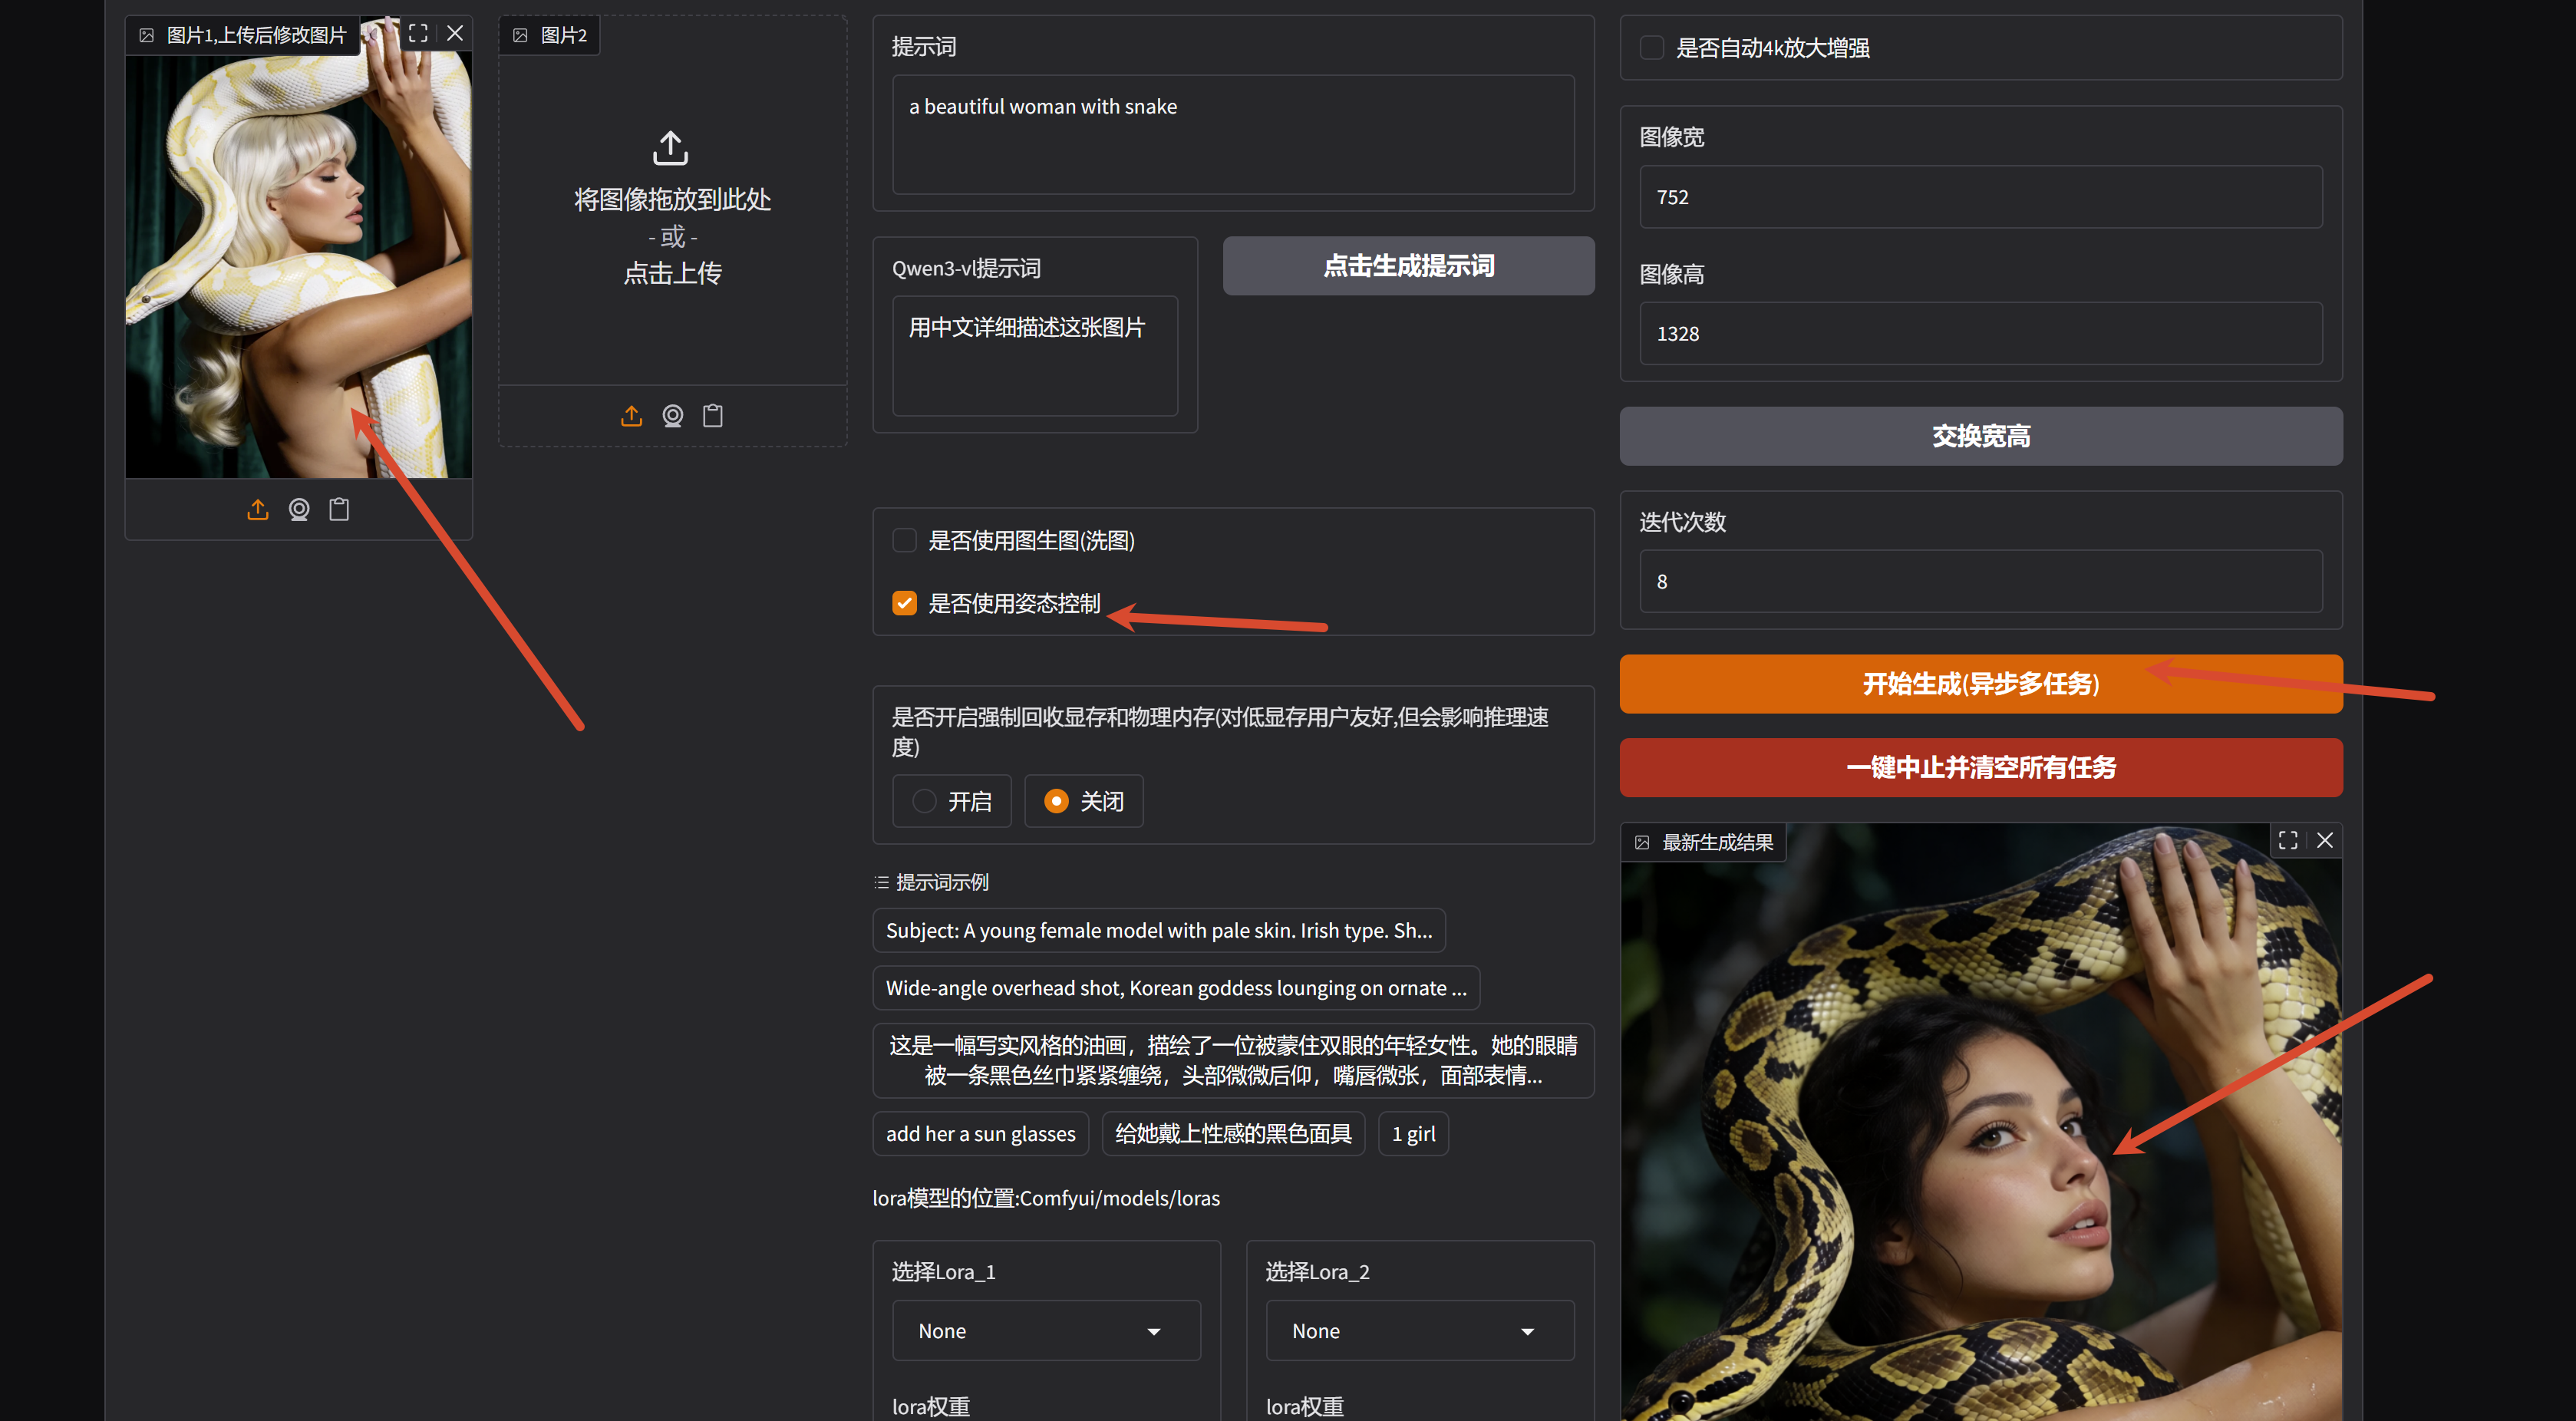Click webcam icon under image 1 panel
The width and height of the screenshot is (2576, 1421).
(x=299, y=510)
